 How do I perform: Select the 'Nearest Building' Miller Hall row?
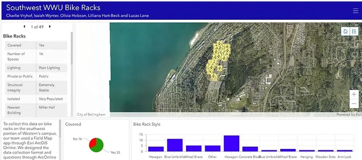coord(36,110)
